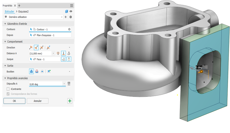The width and height of the screenshot is (230, 133).
Task: Choose the default direction icon
Action: click(31, 48)
